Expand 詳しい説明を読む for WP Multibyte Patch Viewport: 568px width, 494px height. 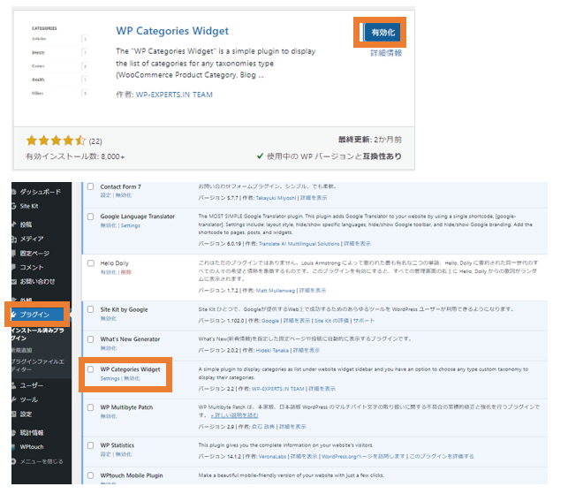(x=235, y=414)
